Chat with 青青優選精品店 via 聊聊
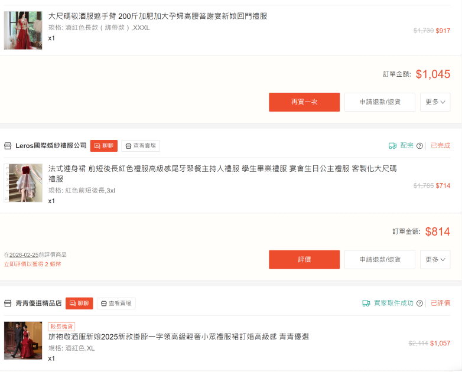Viewport: 462px width, 372px height. tap(79, 304)
